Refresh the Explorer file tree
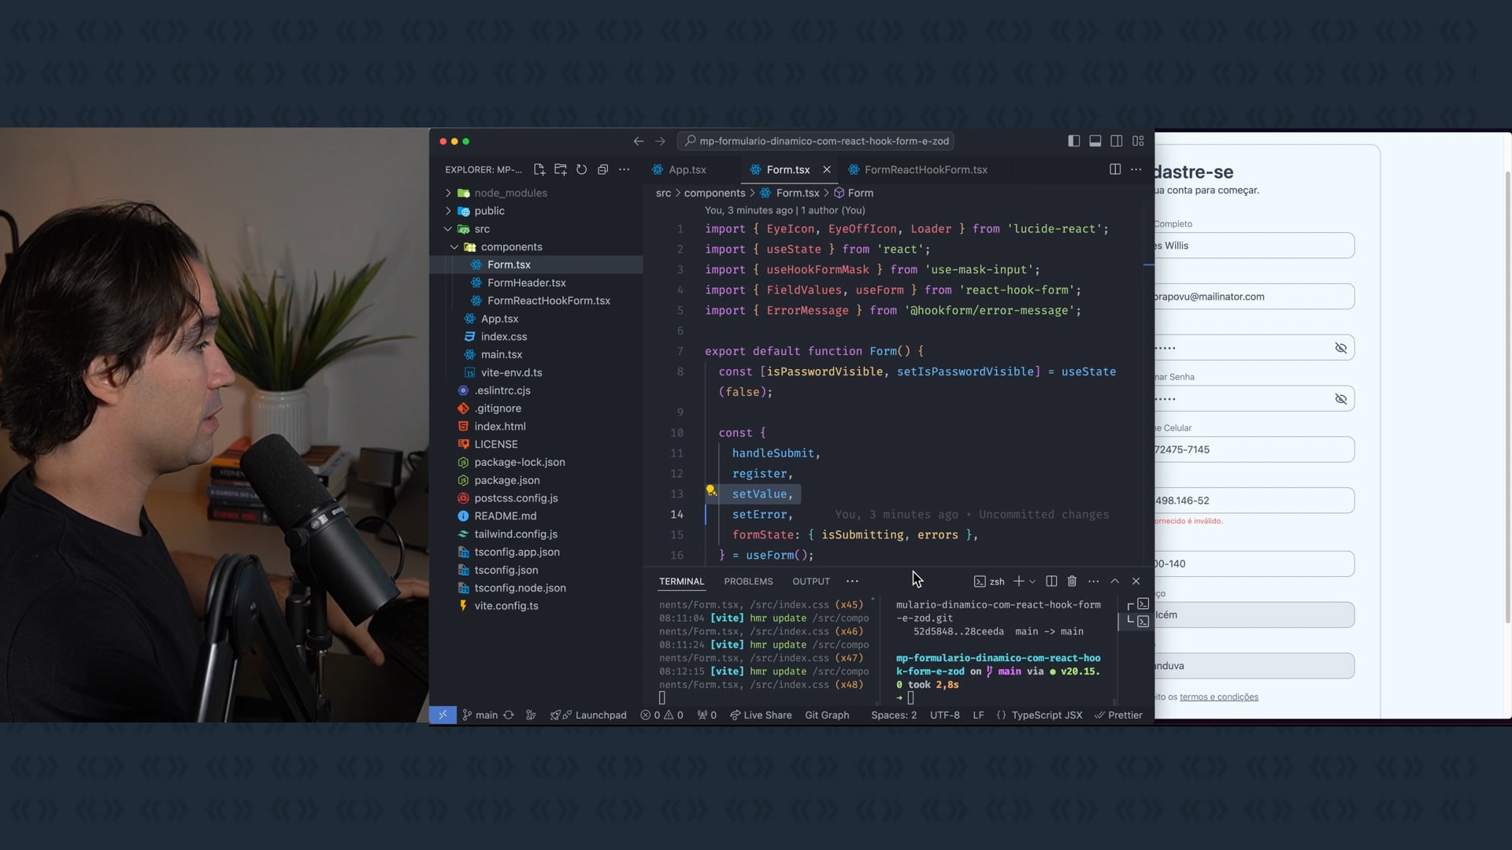 pos(581,169)
